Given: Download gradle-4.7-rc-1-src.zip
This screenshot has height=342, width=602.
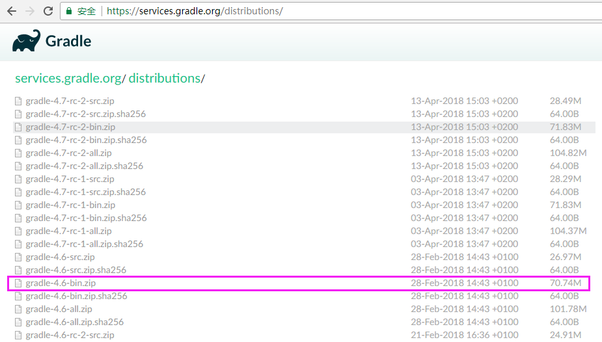Looking at the screenshot, I should point(70,179).
